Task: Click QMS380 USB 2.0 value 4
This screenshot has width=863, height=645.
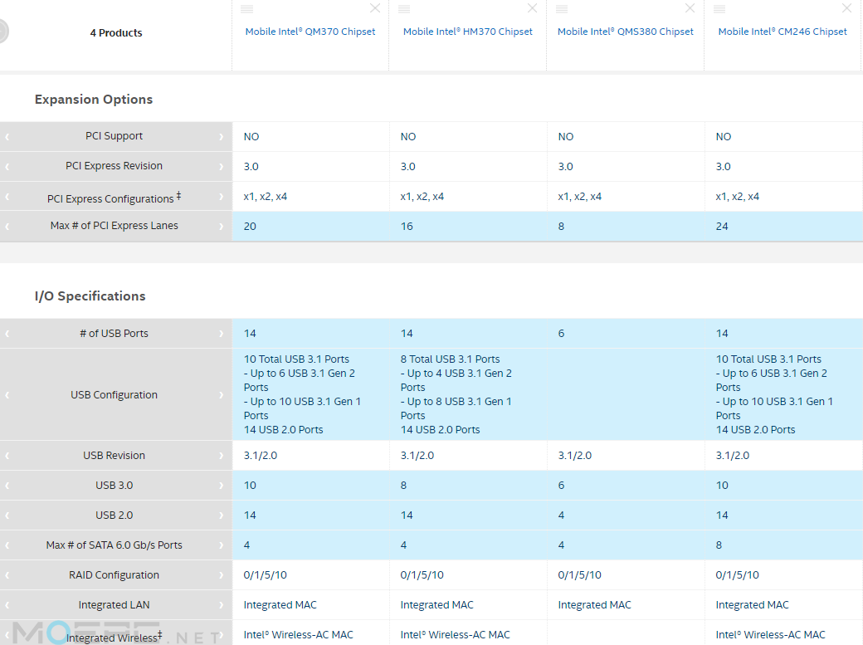Action: tap(561, 516)
